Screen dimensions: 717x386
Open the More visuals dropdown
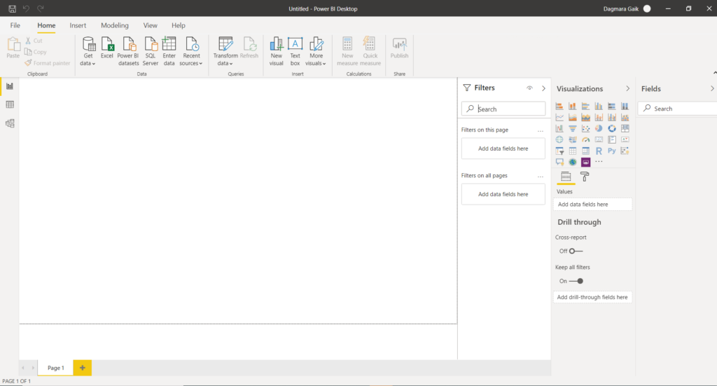(x=316, y=51)
